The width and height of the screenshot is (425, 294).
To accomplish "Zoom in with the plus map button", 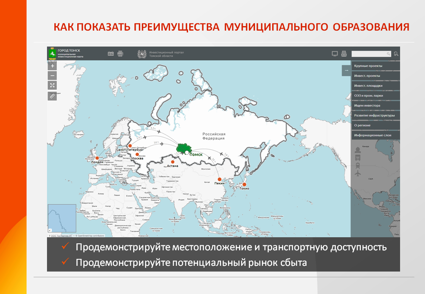I will (52, 66).
